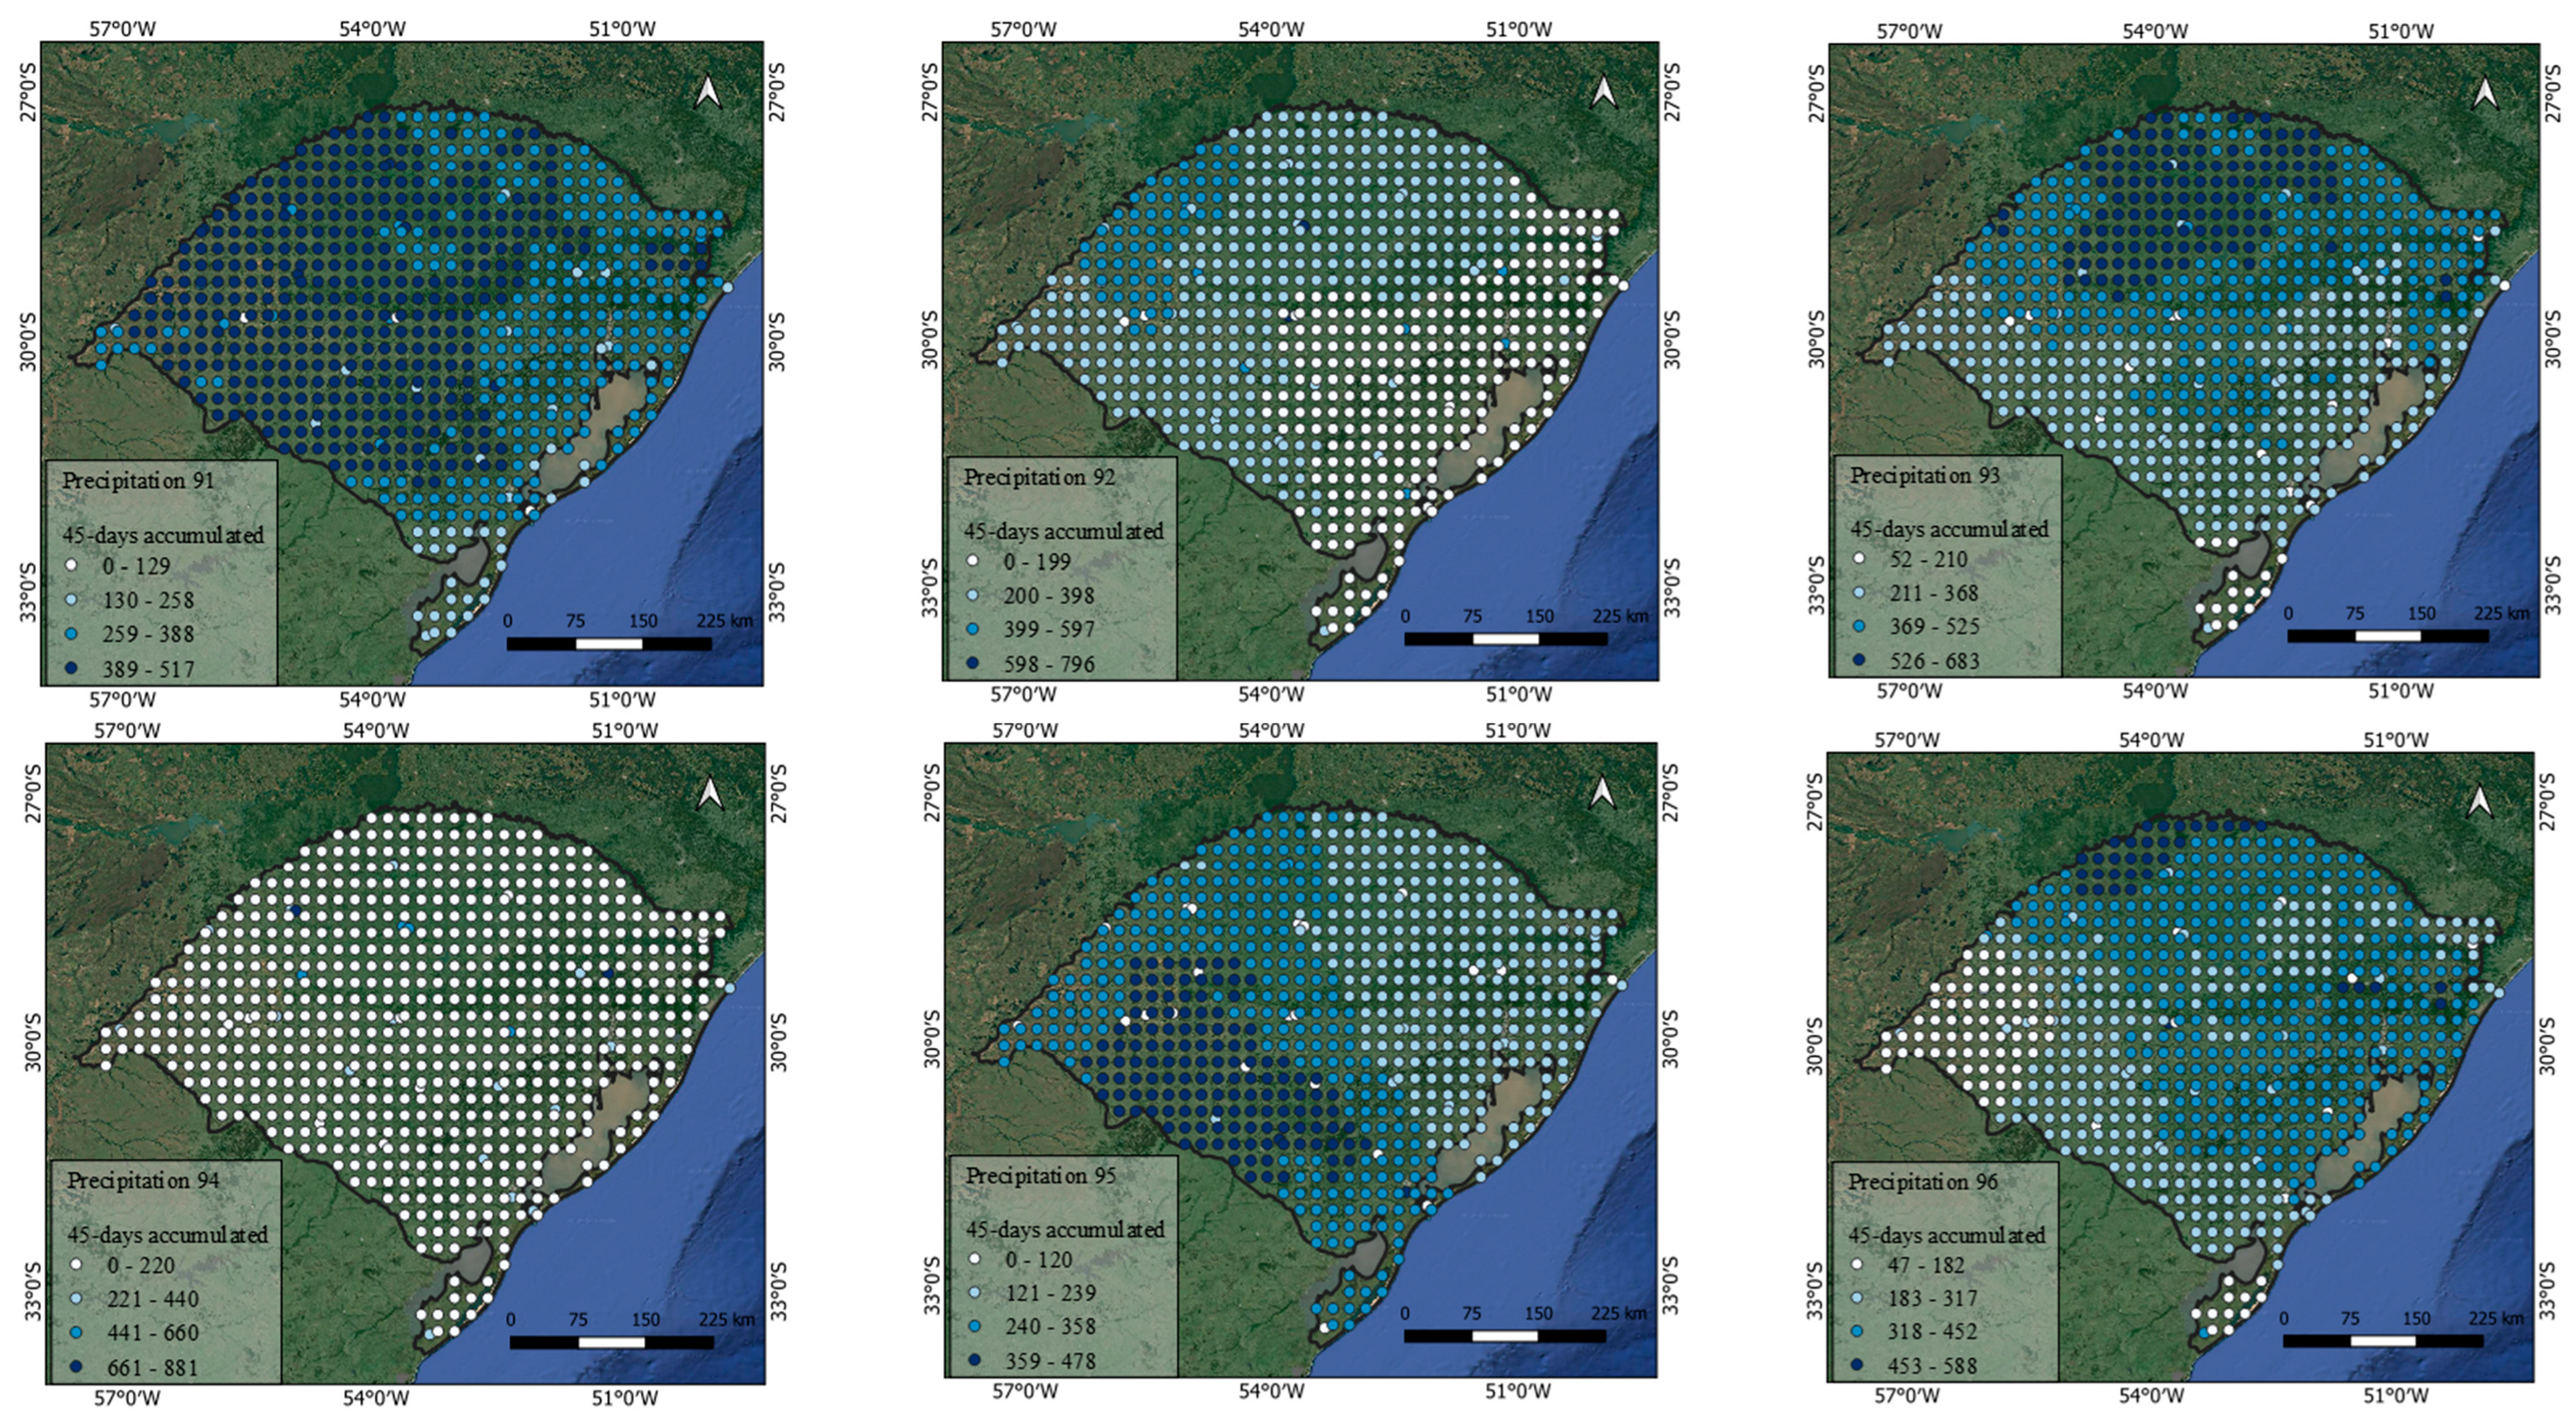The image size is (2576, 1423).
Task: Click the 389 - 517 legend dot in Precipitation 91
Action: tap(71, 668)
